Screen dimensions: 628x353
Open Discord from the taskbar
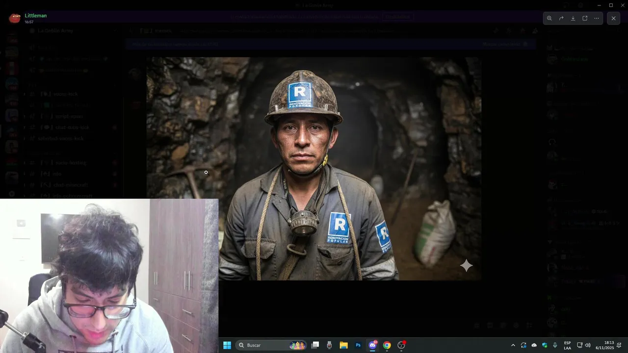tap(373, 345)
